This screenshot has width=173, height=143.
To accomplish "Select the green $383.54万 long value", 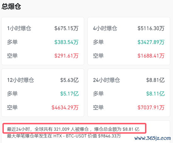I will pyautogui.click(x=66, y=42).
